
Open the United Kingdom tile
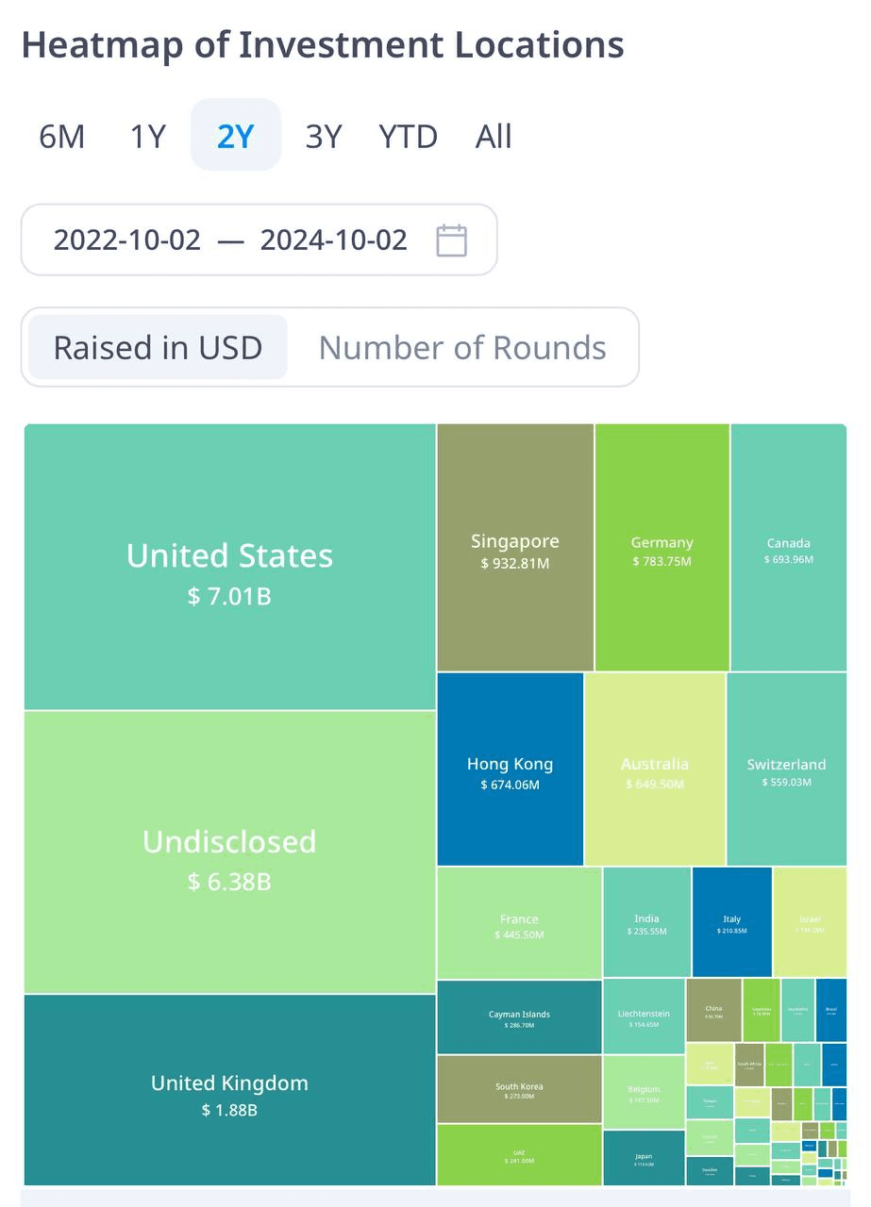point(229,1090)
